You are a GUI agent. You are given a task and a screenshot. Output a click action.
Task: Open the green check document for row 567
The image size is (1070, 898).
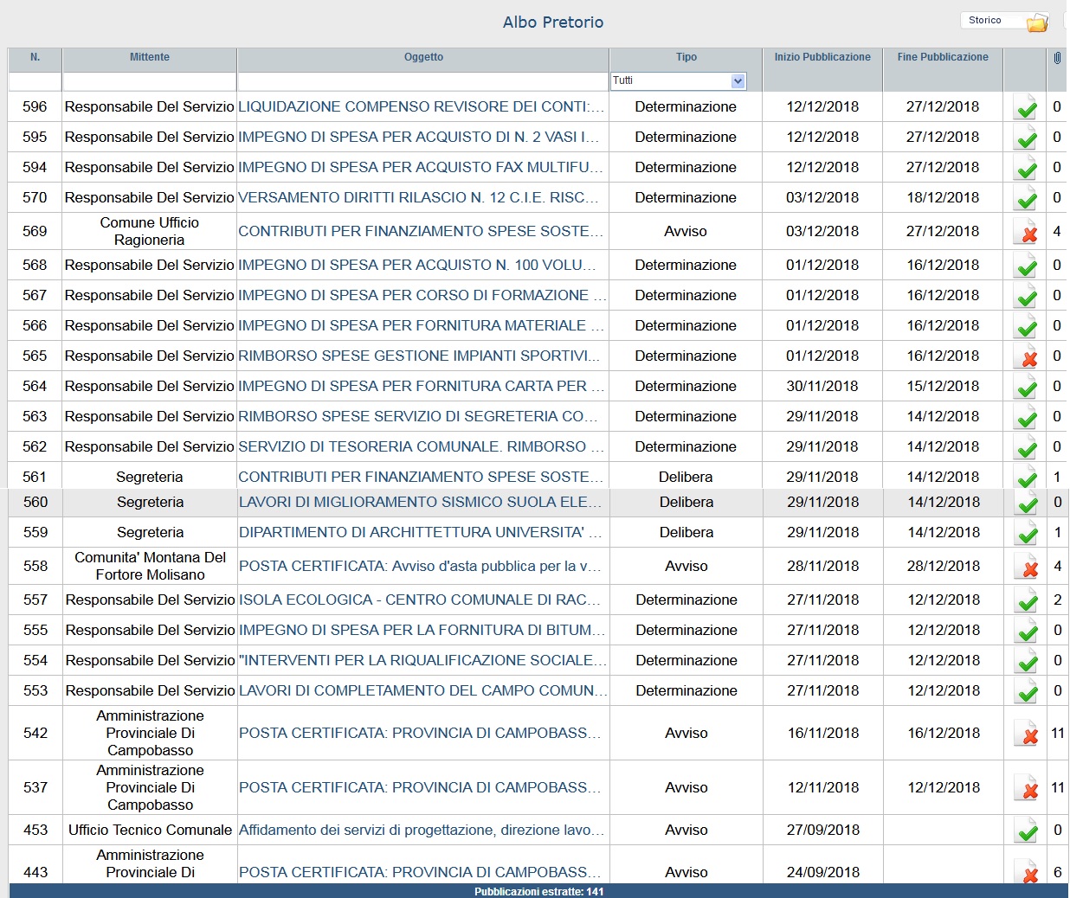1026,295
